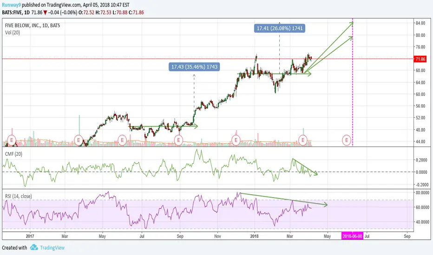Viewport: 433px width, 255px height.
Task: Select the 17.43 (35.46%) 1743 measurement label
Action: point(194,67)
